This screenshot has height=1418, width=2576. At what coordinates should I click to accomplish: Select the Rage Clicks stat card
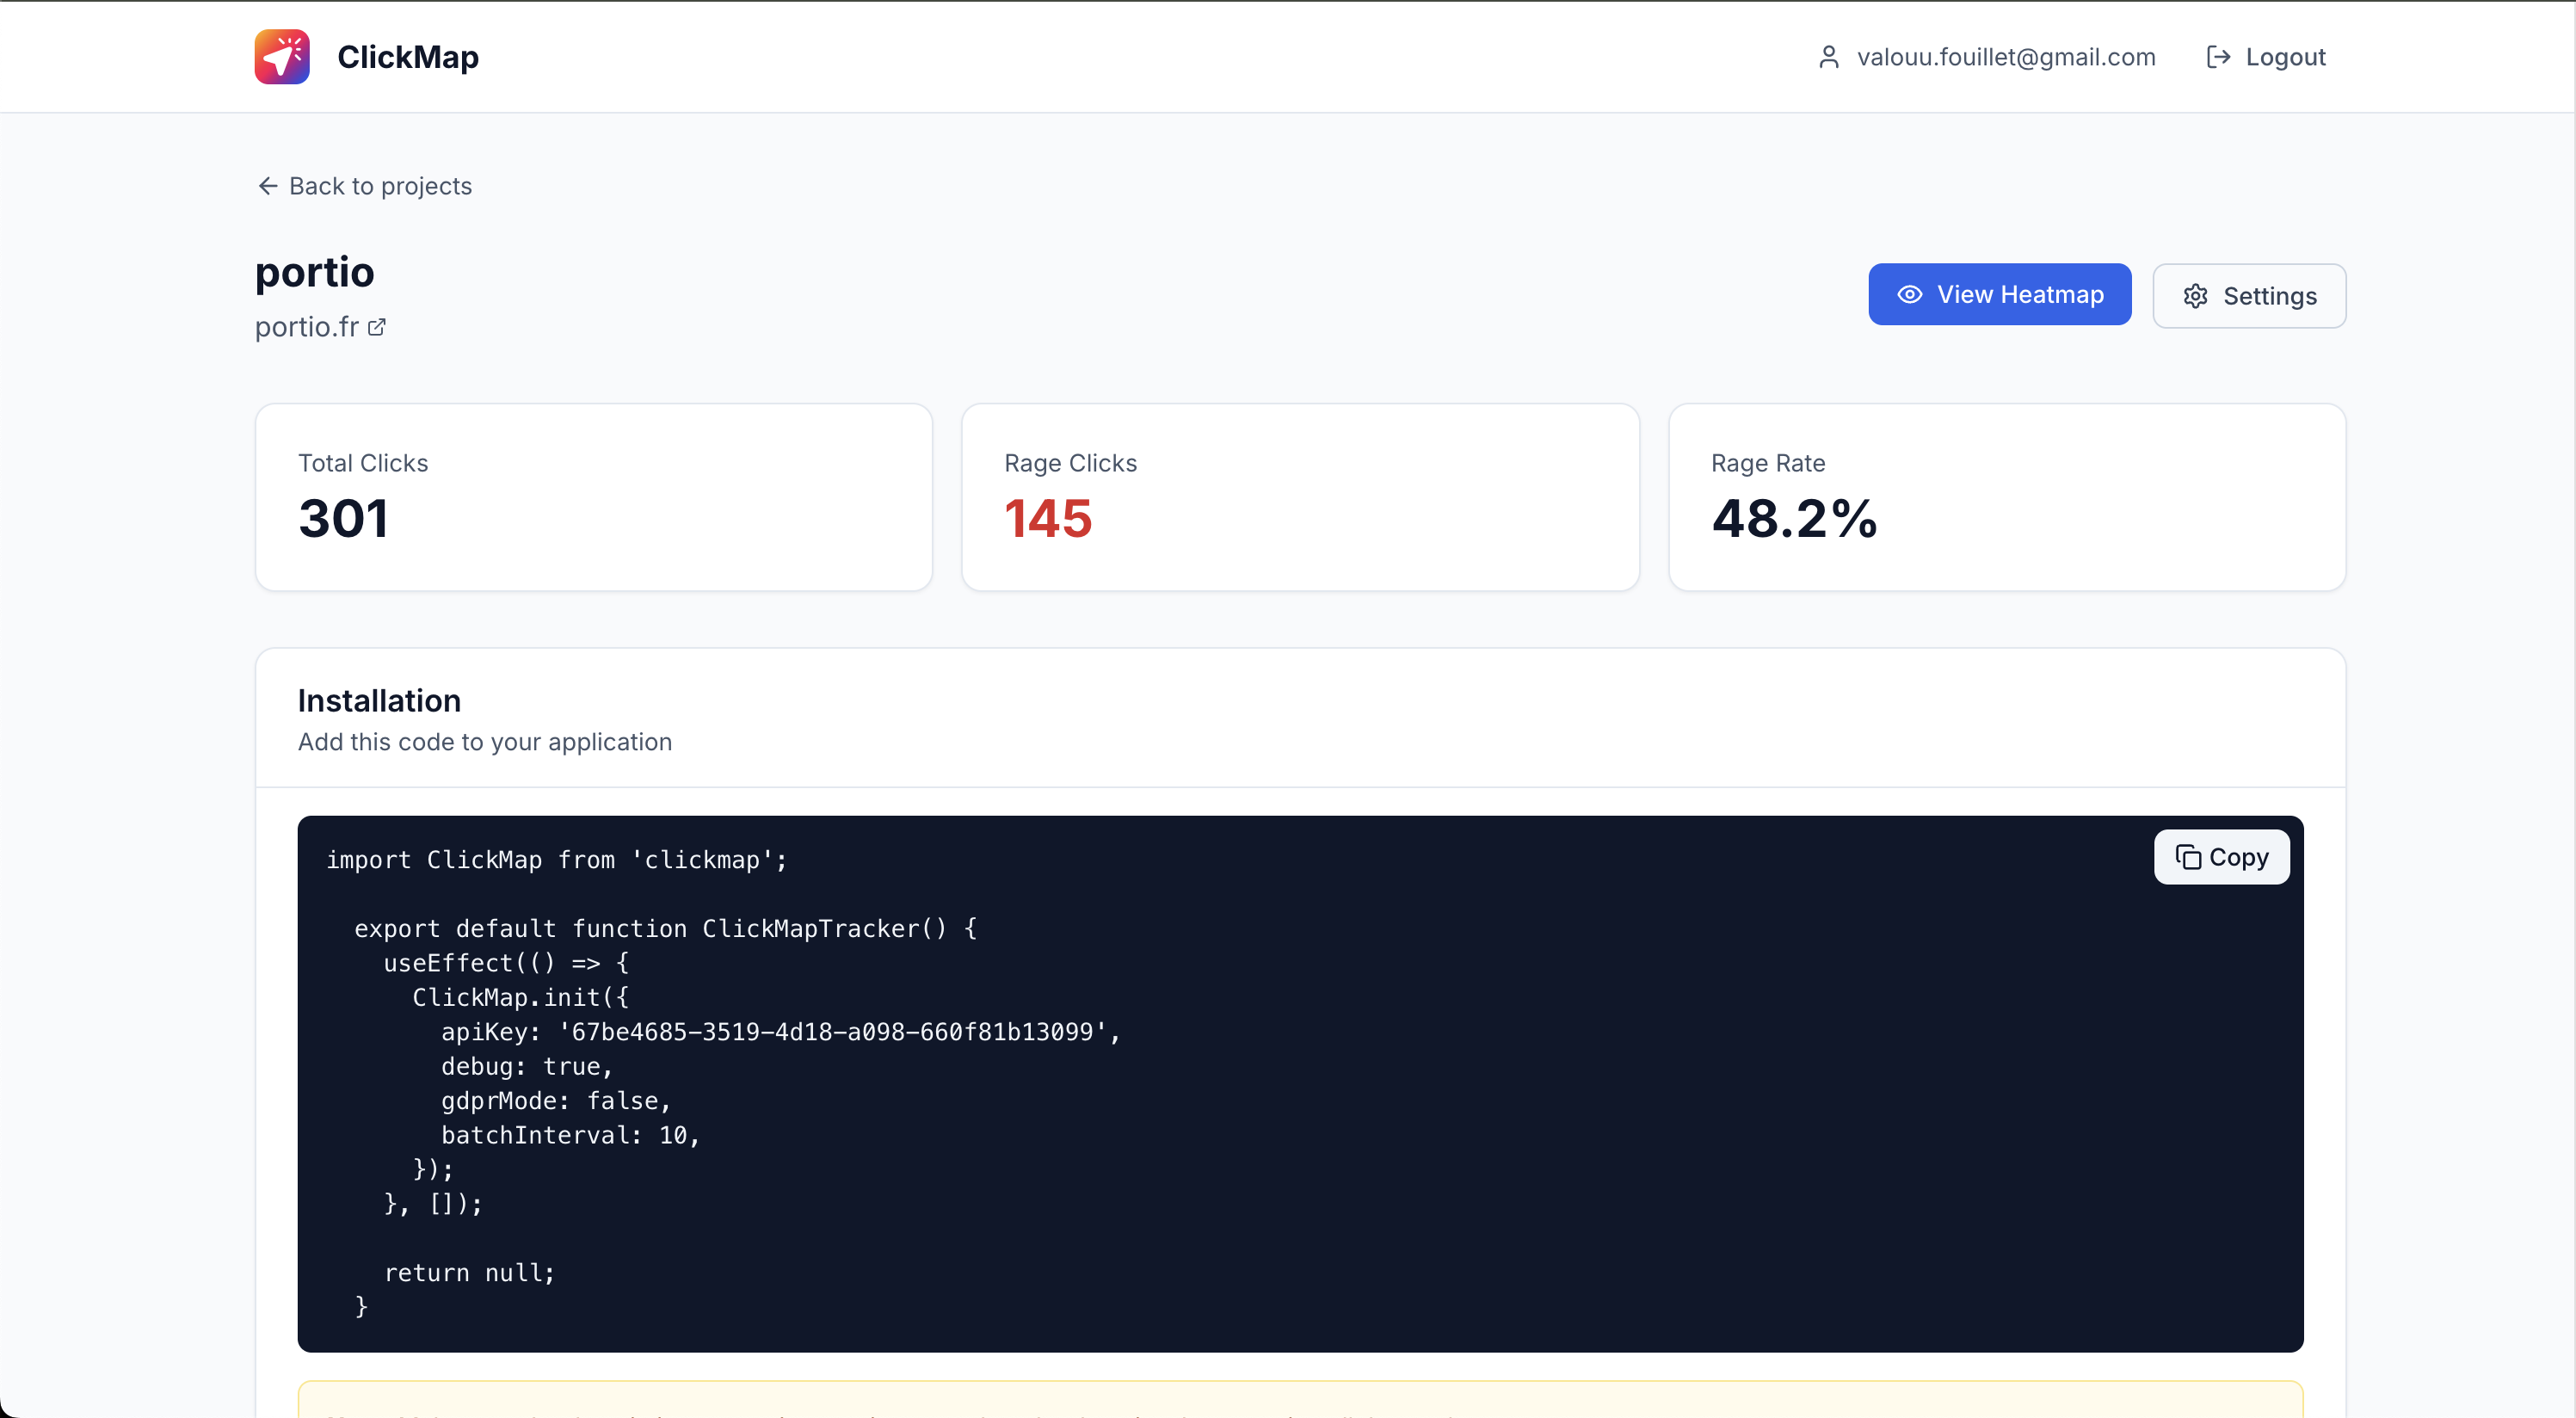coord(1300,496)
